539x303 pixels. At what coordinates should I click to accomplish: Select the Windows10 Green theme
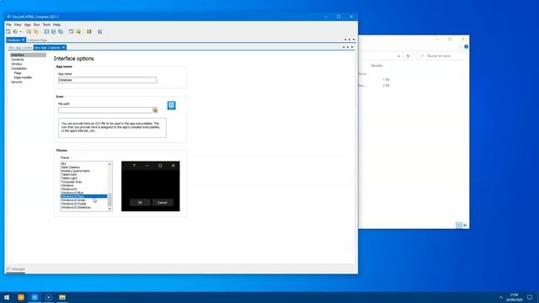click(73, 200)
